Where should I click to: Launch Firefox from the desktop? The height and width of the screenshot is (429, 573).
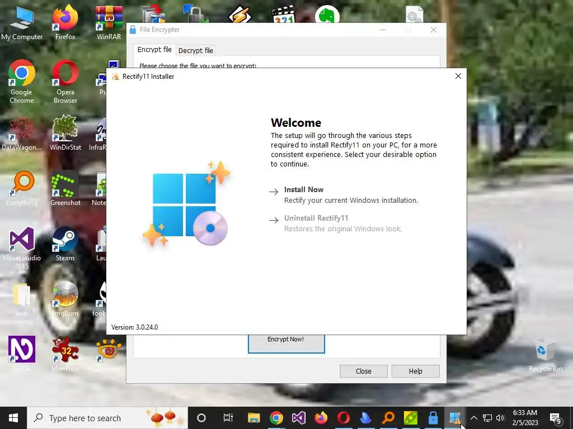(65, 22)
